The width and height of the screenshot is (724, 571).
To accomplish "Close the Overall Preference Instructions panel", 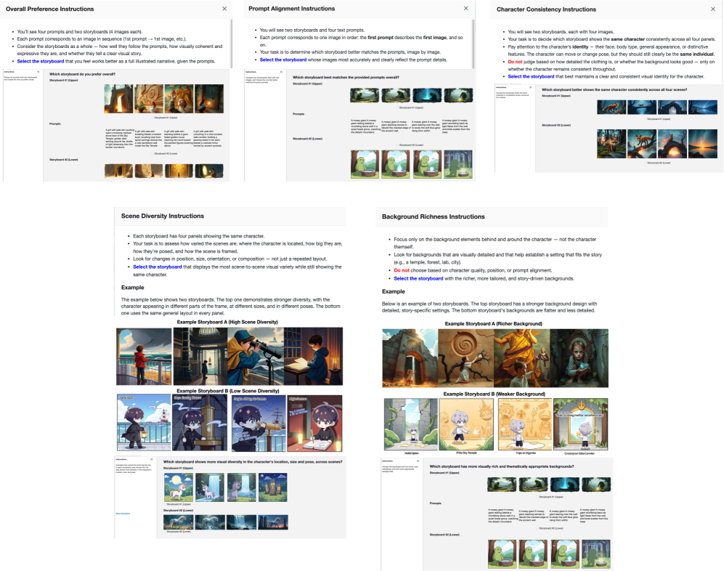I will coord(223,9).
